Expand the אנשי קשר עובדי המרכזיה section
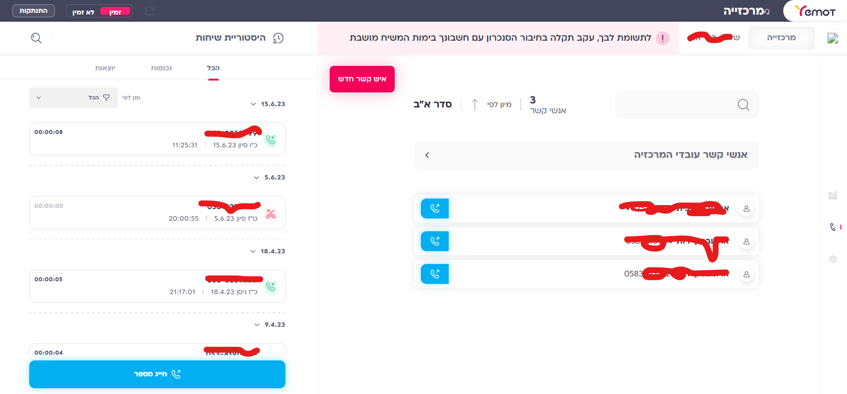Viewport: 847px width, 394px height. [427, 155]
